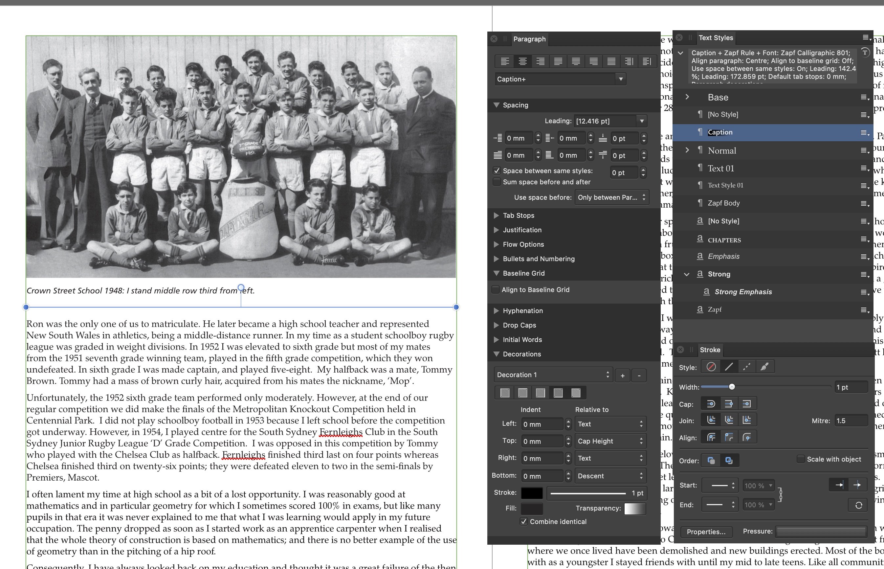Image resolution: width=884 pixels, height=569 pixels.
Task: Select Align Right paragraph alignment
Action: click(x=540, y=61)
